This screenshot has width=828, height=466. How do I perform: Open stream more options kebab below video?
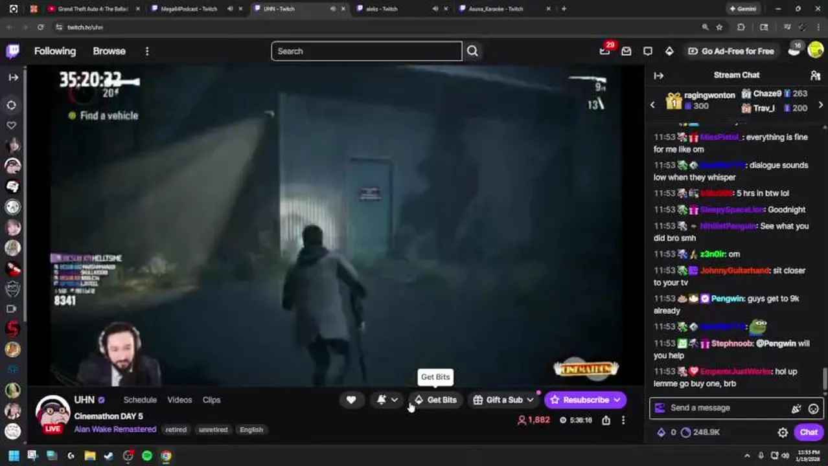coord(623,420)
